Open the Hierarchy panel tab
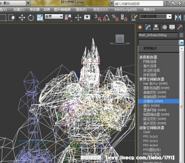 [x=156, y=27]
